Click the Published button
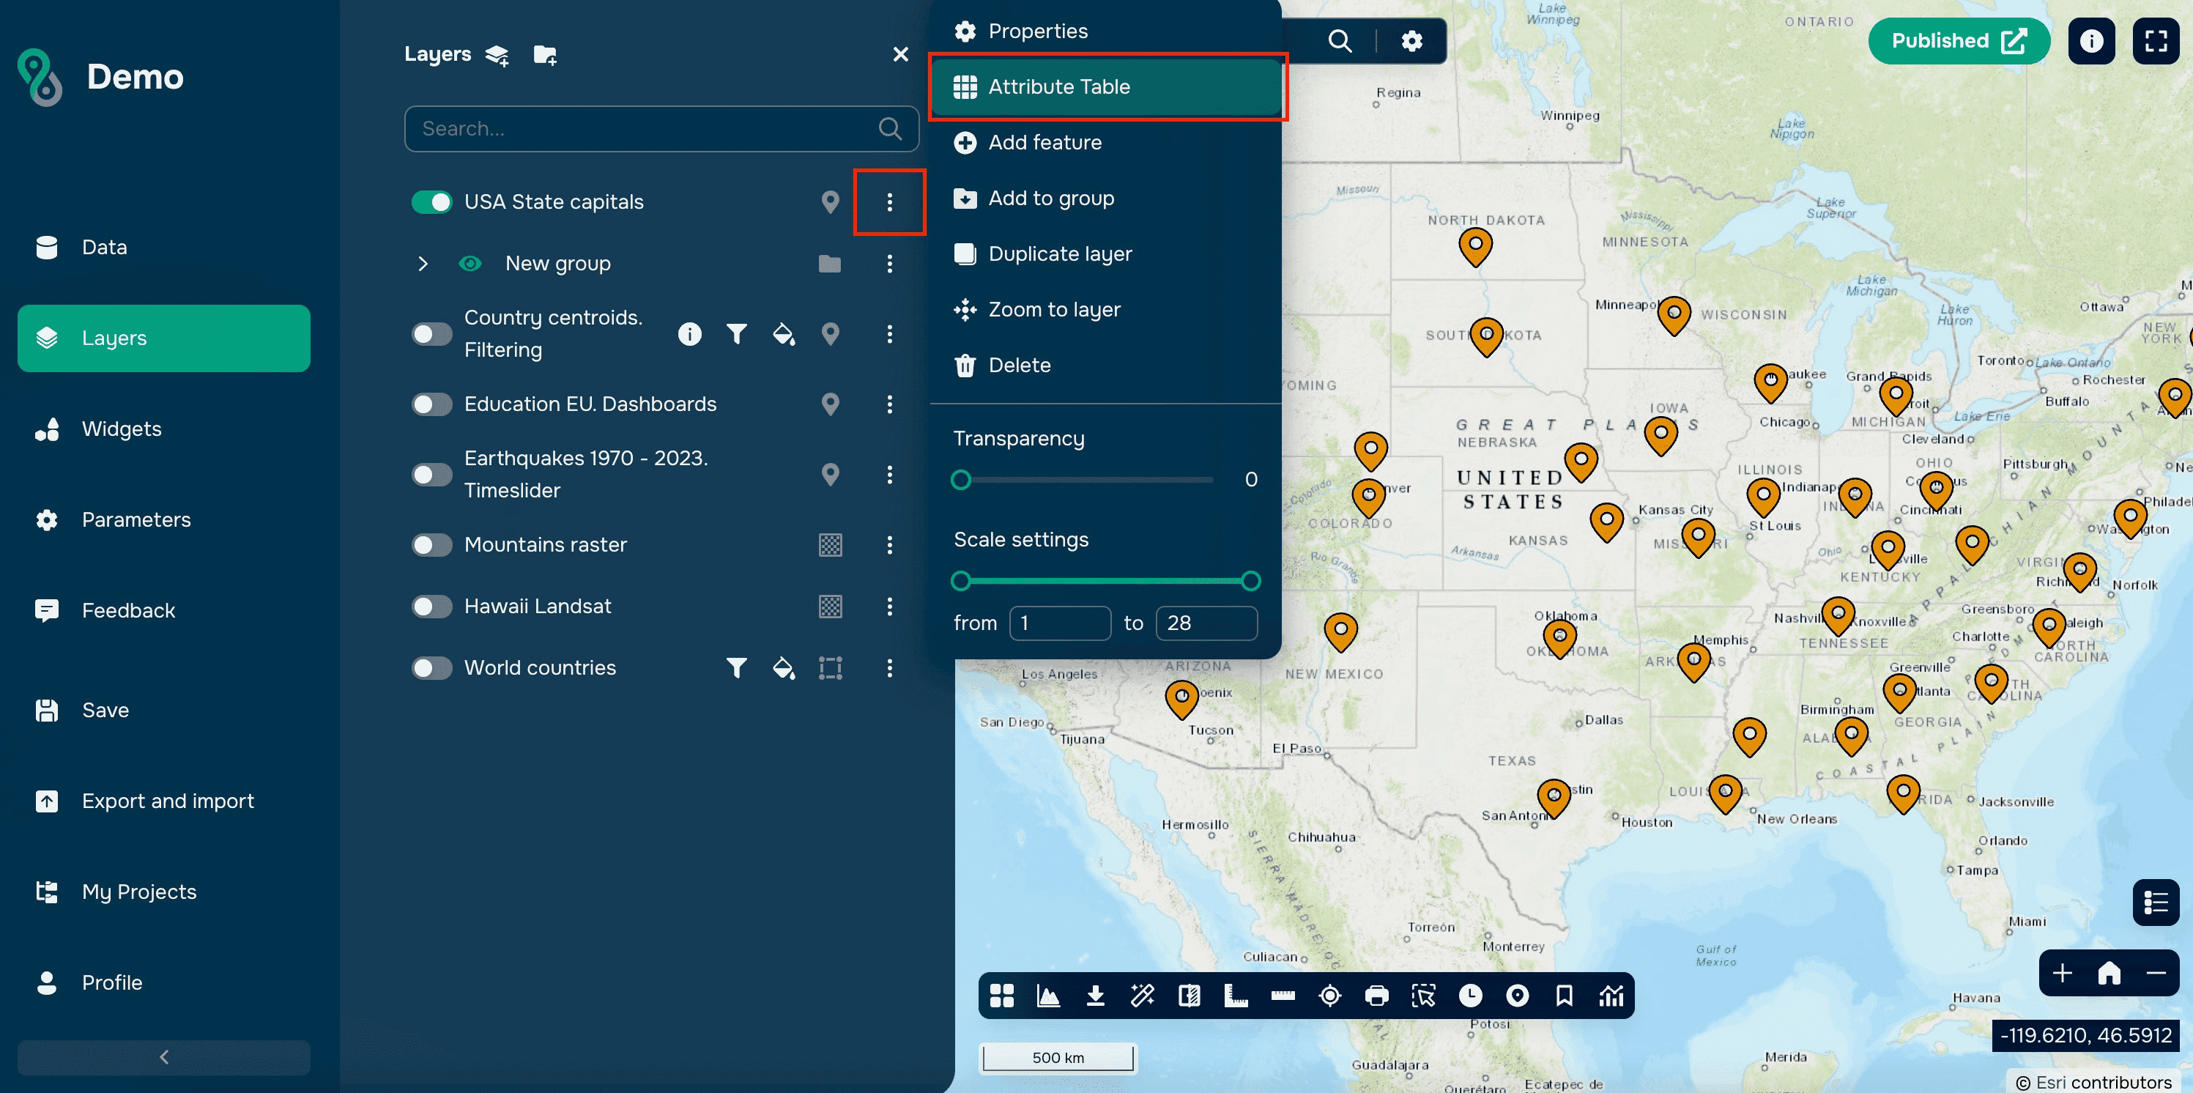 (1958, 41)
